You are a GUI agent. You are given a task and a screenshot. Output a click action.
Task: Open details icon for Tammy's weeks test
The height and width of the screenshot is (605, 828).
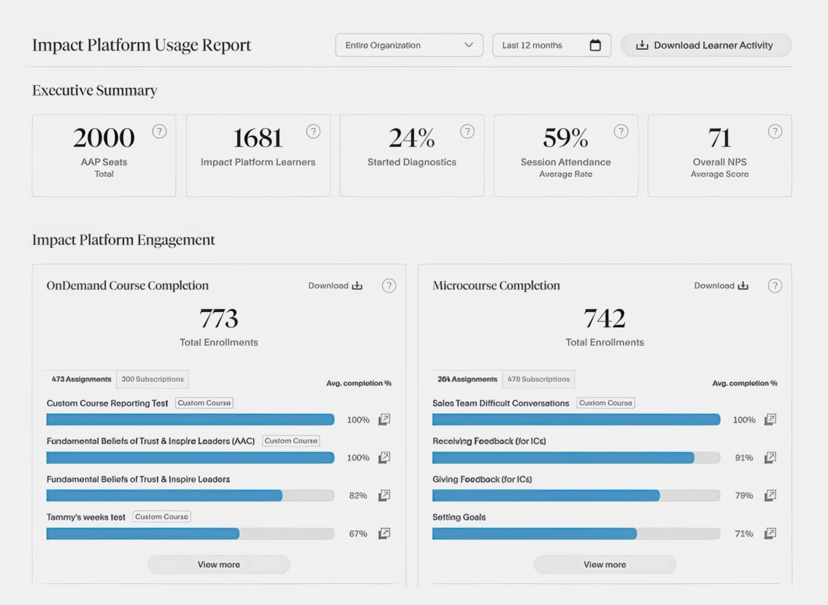[x=384, y=533]
